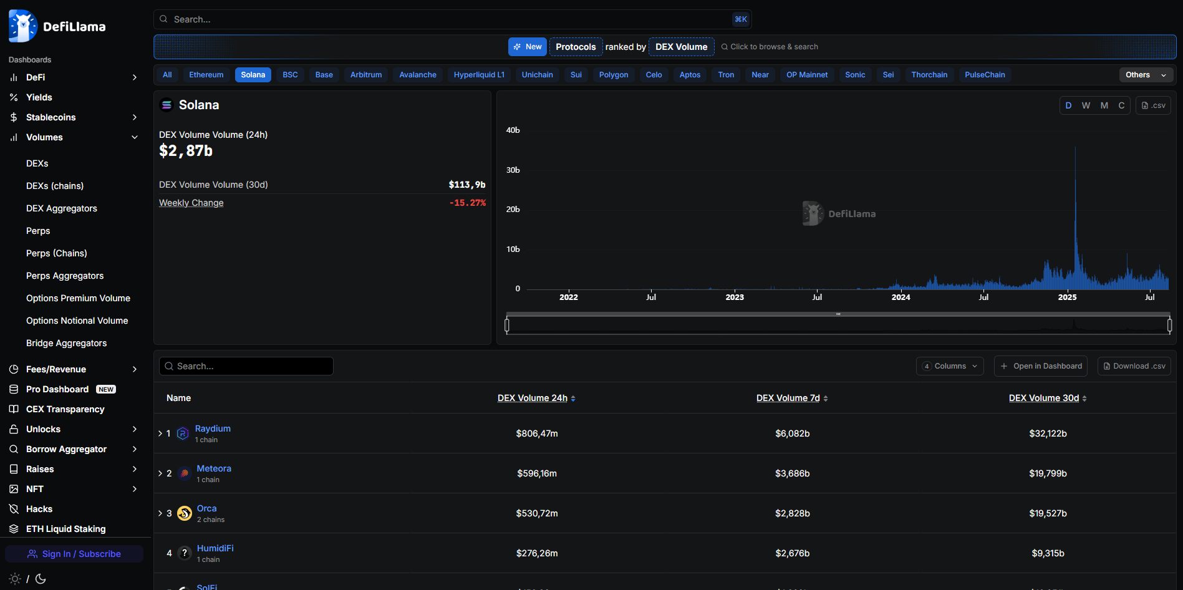Switch chart to monthly interval

tap(1104, 105)
